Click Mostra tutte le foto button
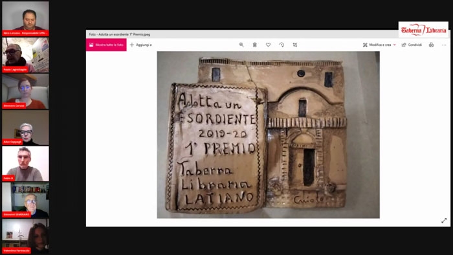The width and height of the screenshot is (453, 255). (x=106, y=45)
